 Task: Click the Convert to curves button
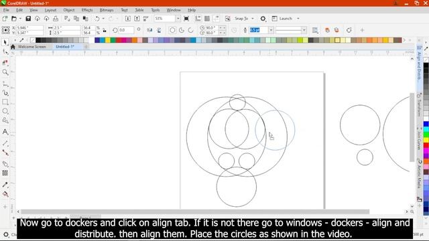pos(349,30)
